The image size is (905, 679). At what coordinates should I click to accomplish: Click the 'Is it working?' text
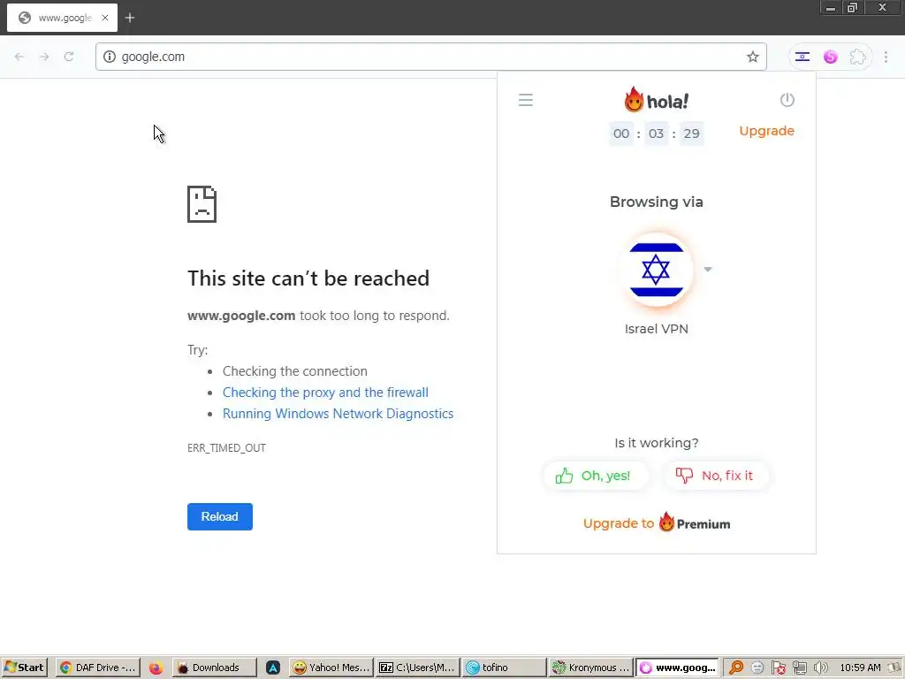click(657, 443)
